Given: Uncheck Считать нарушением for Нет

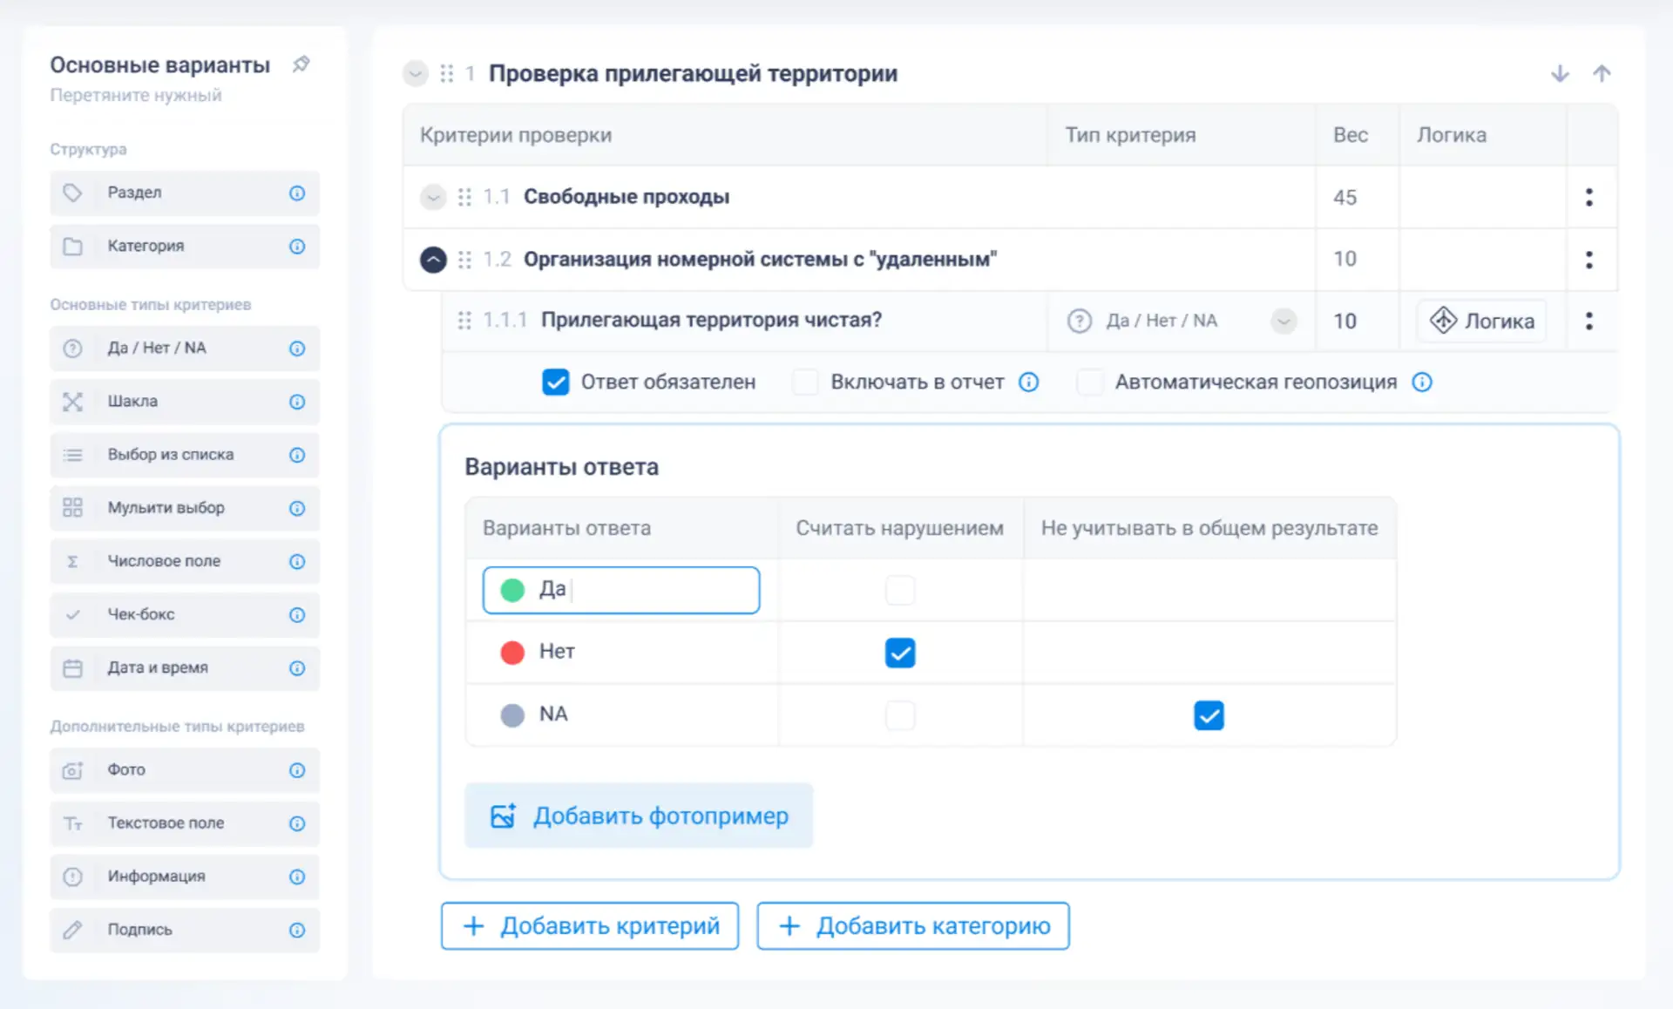Looking at the screenshot, I should pos(900,653).
